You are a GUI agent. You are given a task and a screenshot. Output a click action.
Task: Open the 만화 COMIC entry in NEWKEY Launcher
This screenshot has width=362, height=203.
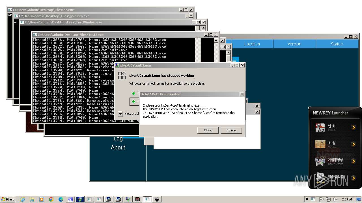320,128
